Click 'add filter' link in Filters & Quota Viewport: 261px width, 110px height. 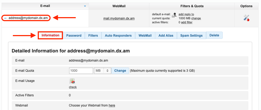click(x=187, y=22)
